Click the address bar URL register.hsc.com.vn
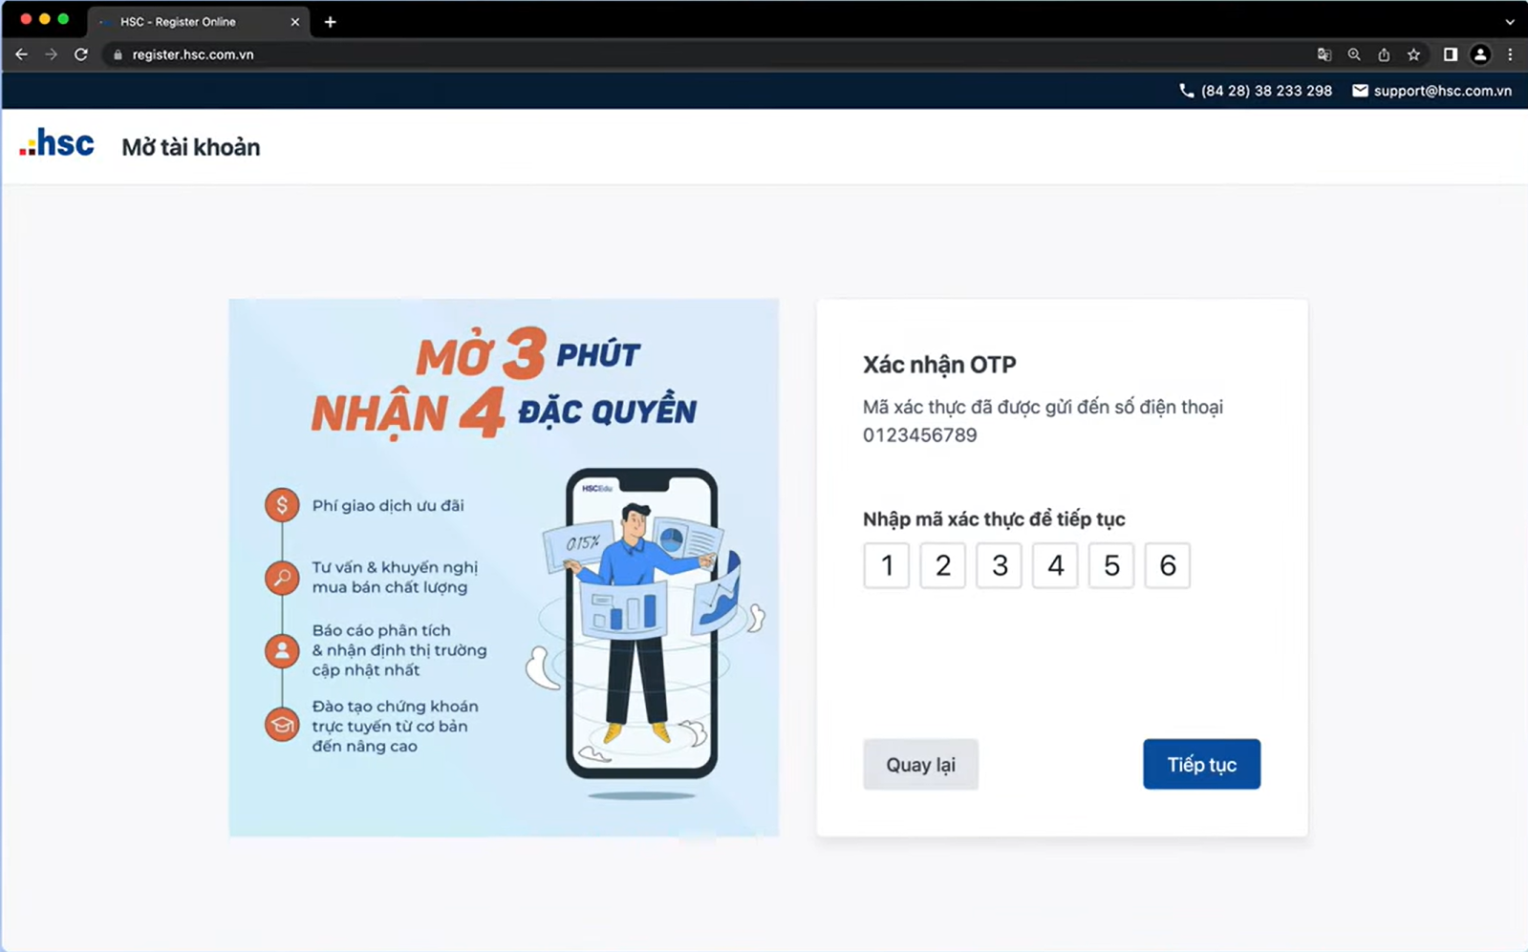Viewport: 1528px width, 952px height. (x=193, y=54)
